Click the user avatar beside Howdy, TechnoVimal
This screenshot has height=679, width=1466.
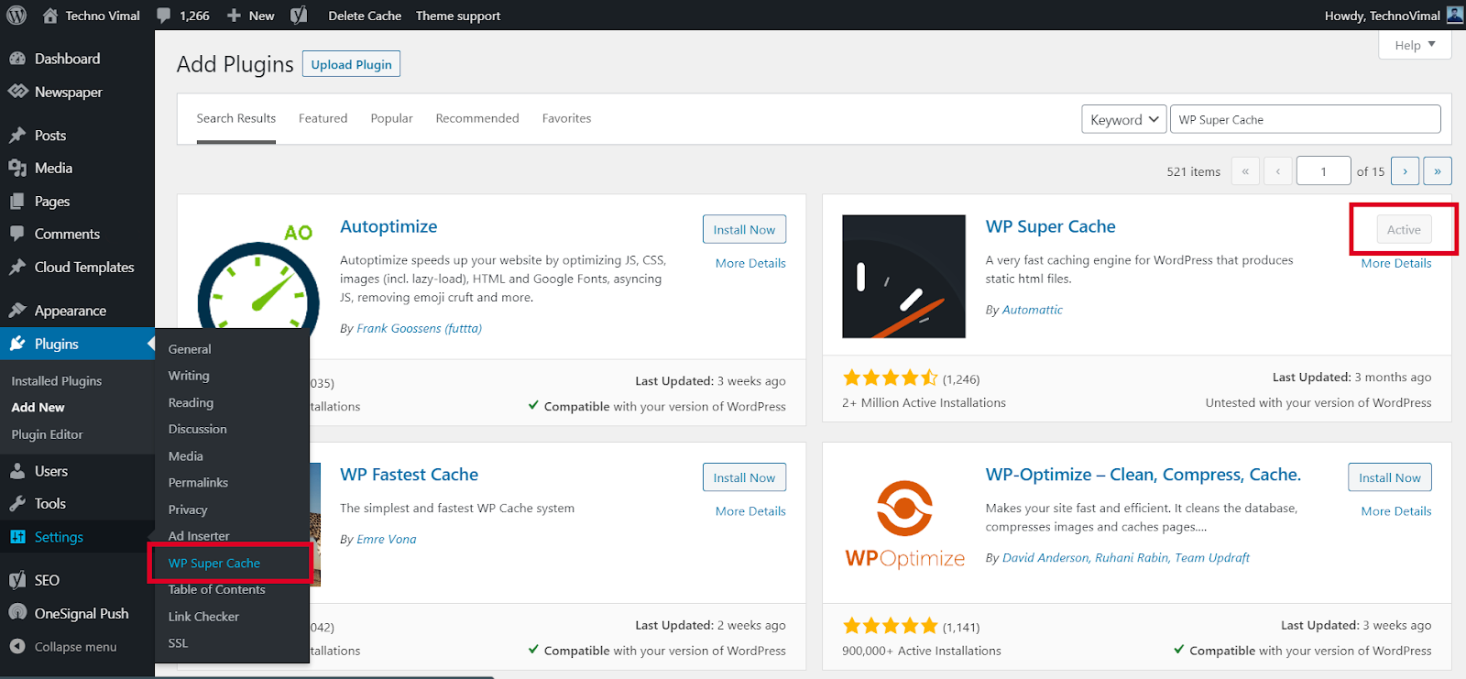[x=1455, y=15]
